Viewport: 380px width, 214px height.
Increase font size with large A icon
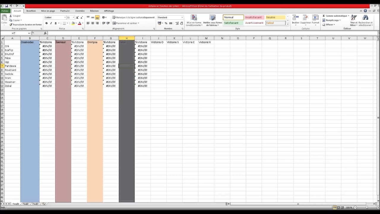[77, 18]
